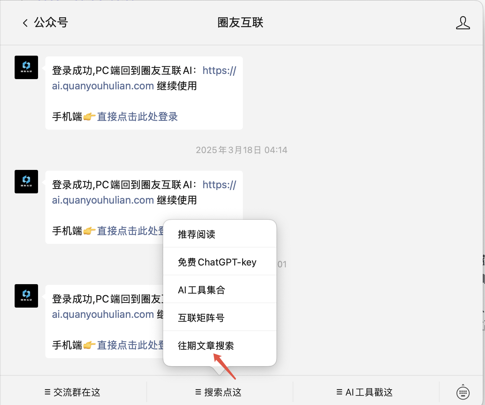The height and width of the screenshot is (405, 485).
Task: Open AI工具集合 menu entry
Action: (x=219, y=290)
